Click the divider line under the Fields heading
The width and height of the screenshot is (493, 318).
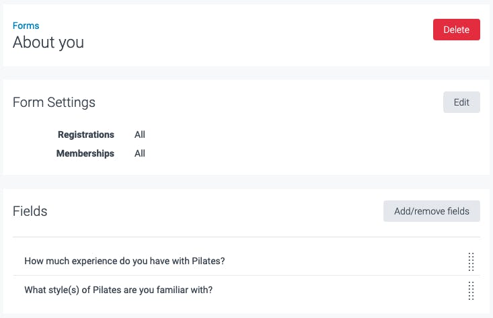pos(247,237)
